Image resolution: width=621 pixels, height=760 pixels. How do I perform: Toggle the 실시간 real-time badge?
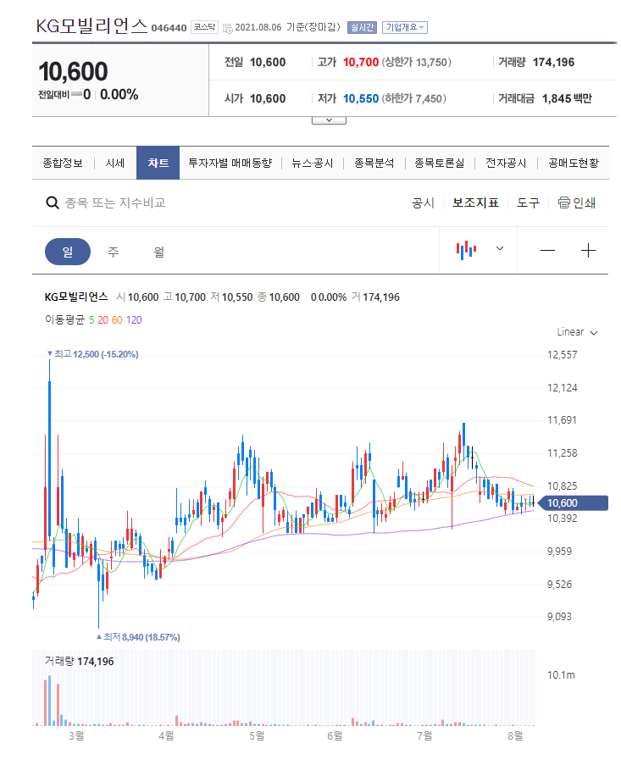coord(362,28)
